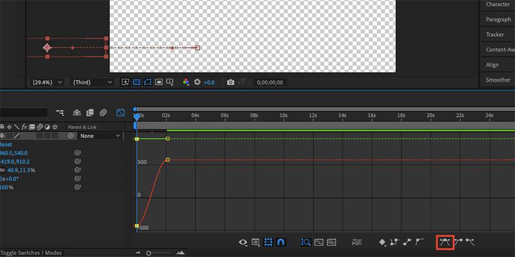Click the layer's parent pick whip icon

coord(71,136)
